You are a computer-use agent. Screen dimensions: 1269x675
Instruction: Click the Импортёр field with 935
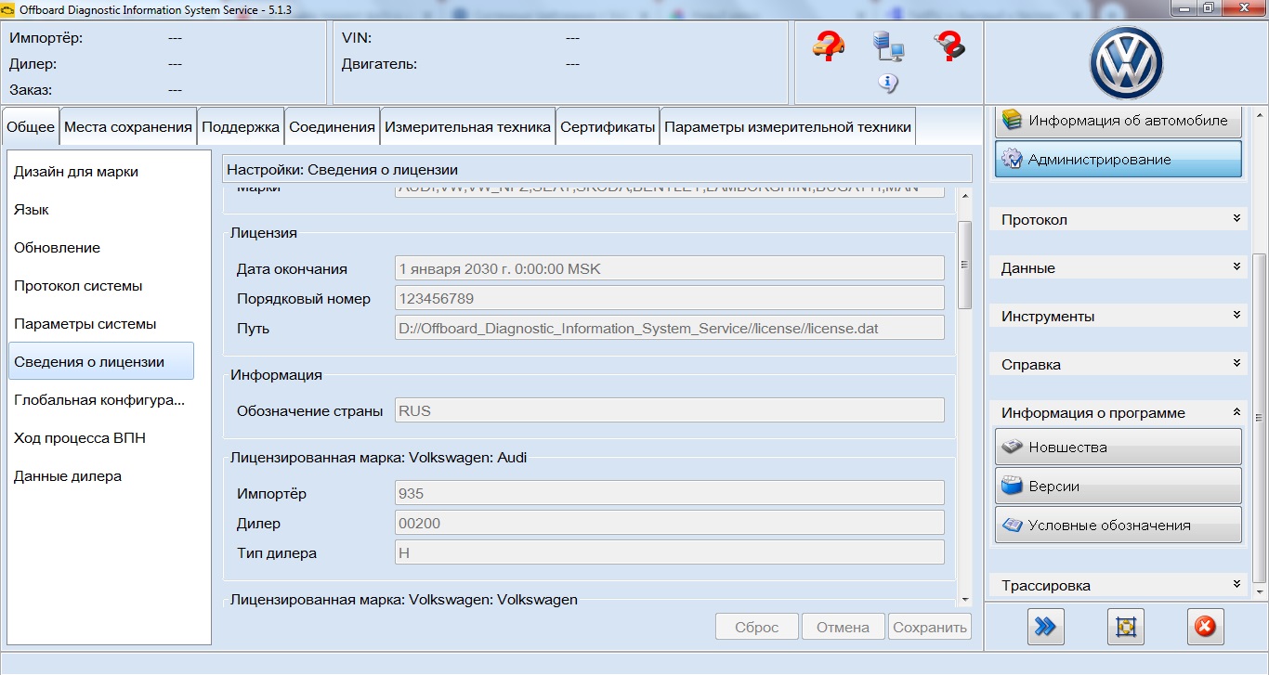(x=670, y=493)
